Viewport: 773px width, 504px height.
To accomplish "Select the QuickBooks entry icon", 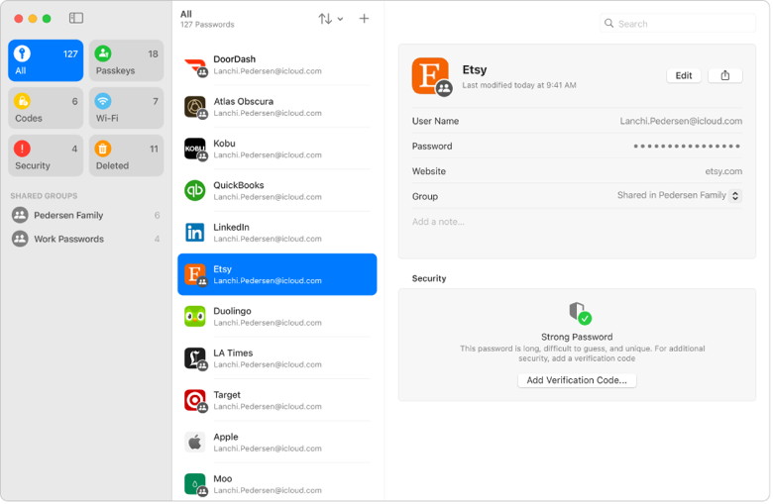I will click(194, 191).
